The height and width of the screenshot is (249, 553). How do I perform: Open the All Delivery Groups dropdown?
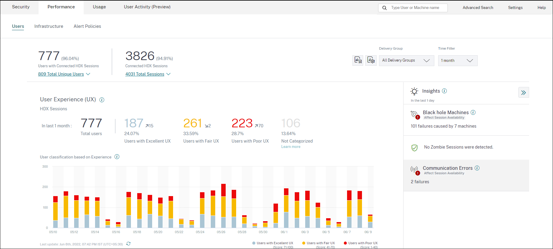point(406,61)
